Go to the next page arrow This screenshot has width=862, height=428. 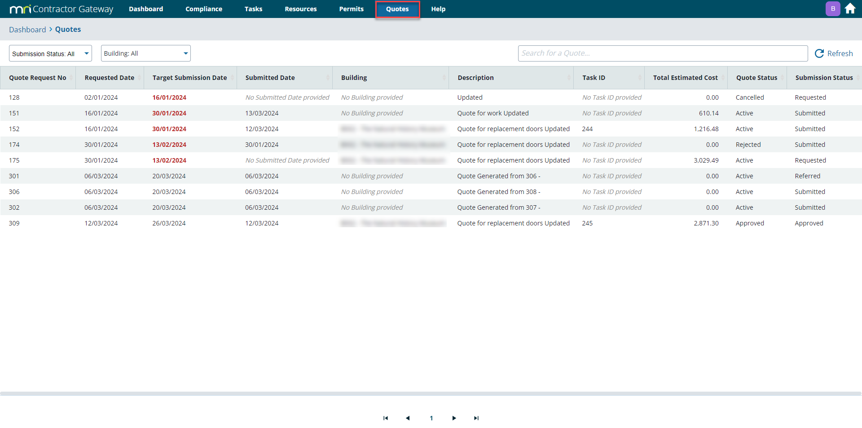454,418
